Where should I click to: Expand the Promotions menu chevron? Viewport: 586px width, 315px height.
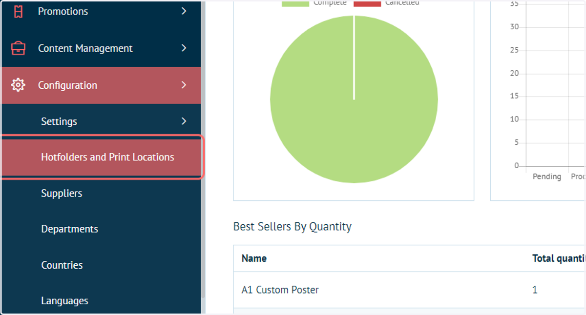pyautogui.click(x=184, y=11)
